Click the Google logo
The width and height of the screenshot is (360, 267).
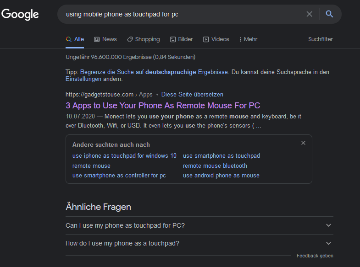click(20, 15)
